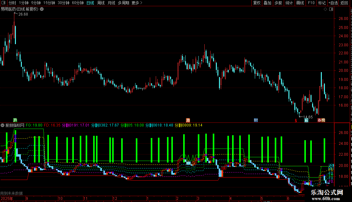Toggle the left sidebar panel icon
Image resolution: width=352 pixels, height=202 pixels.
pyautogui.click(x=3, y=3)
